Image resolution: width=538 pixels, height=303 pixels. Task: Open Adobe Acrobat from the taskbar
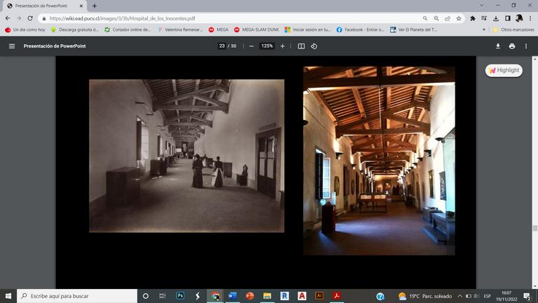(x=336, y=296)
